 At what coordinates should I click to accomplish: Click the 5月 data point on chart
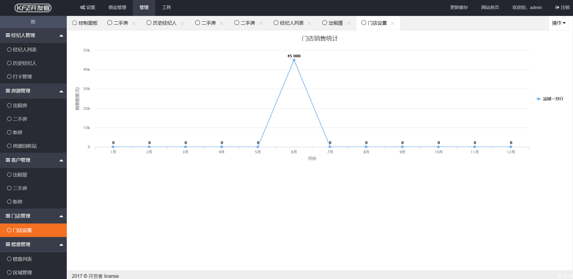tap(258, 147)
